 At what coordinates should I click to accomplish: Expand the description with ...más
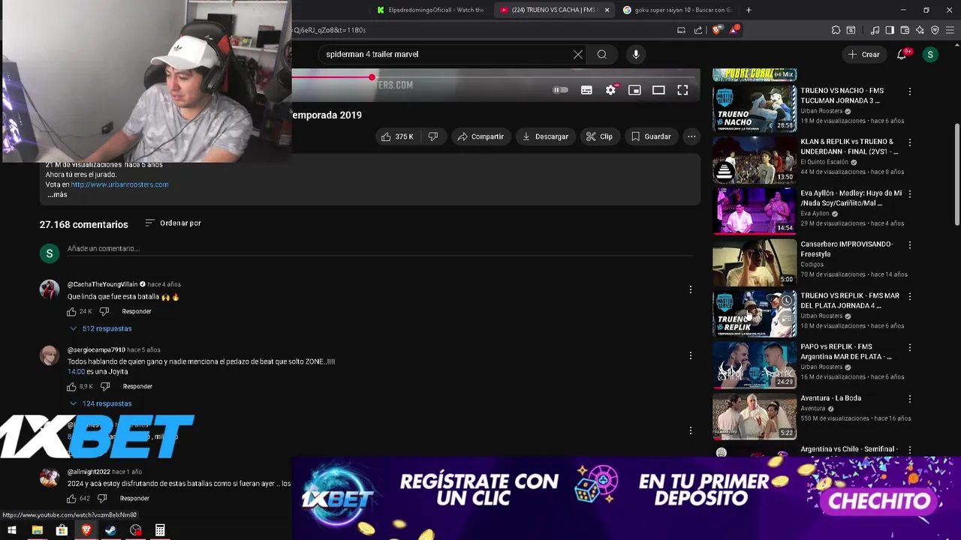(58, 194)
